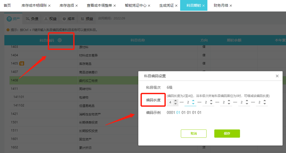Click the 辅 badge on account 1405
Screen dimensions: 286x153
22,63
